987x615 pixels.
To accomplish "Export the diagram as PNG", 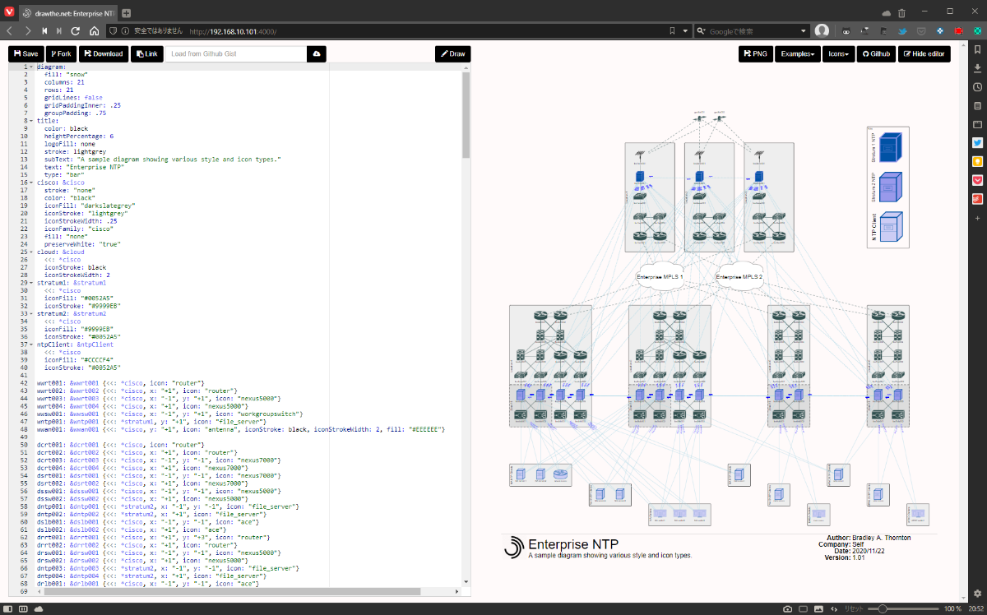I will coord(754,53).
